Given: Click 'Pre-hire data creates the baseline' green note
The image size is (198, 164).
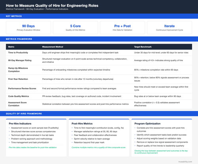Looking at the screenshot, I should [33, 147].
